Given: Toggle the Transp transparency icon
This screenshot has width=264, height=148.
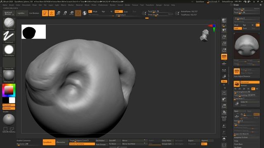Looking at the screenshot, I should click(224, 126).
